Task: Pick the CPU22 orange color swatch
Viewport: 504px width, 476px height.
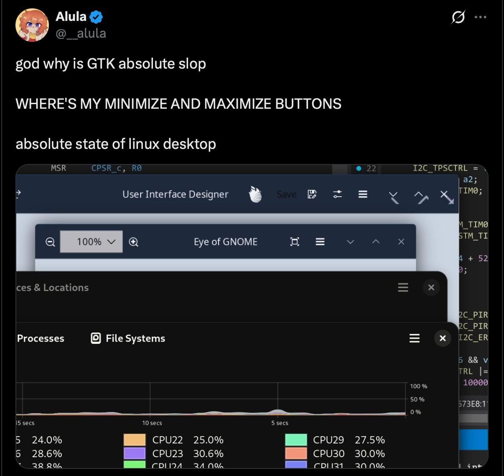Action: [135, 440]
